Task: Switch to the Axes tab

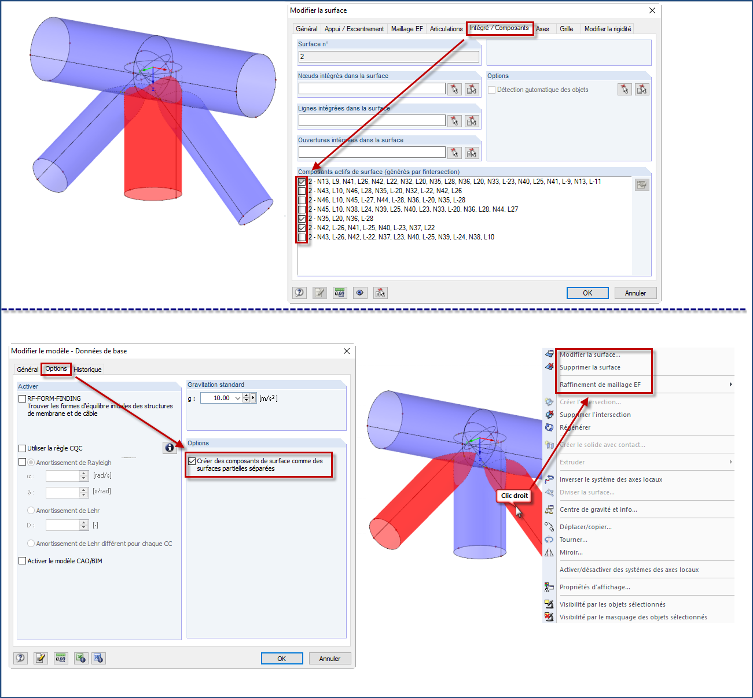Action: click(543, 28)
